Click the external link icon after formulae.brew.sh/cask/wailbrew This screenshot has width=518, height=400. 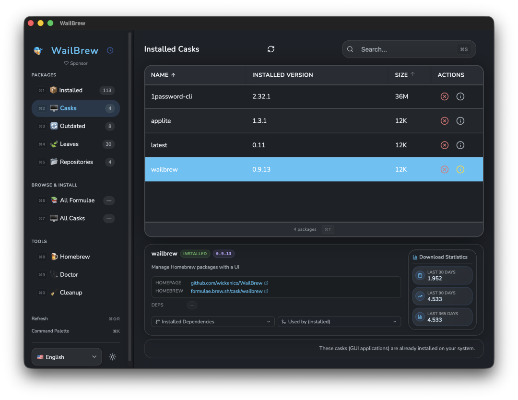point(266,291)
